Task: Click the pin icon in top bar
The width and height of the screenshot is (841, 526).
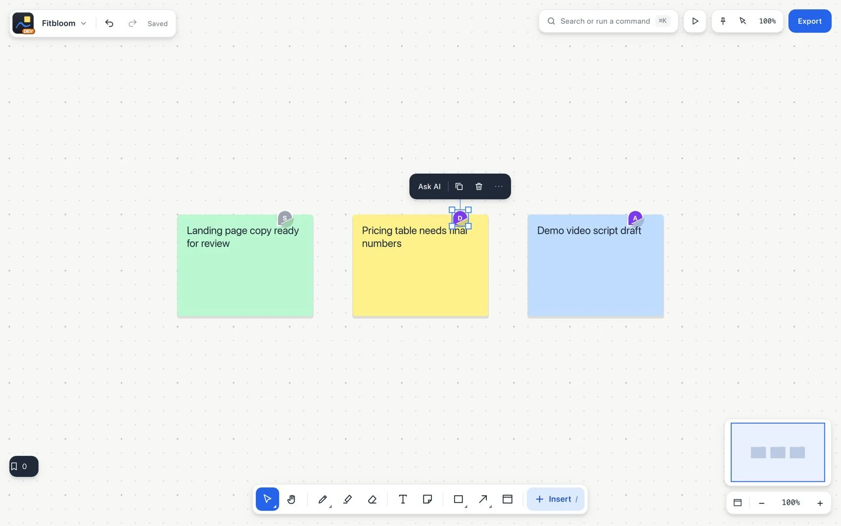Action: 723,21
